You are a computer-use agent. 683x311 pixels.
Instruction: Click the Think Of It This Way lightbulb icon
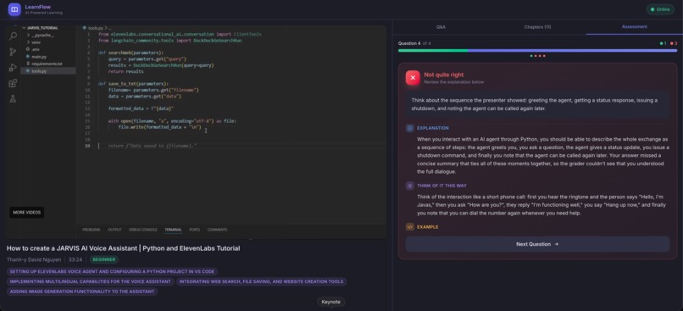point(409,186)
